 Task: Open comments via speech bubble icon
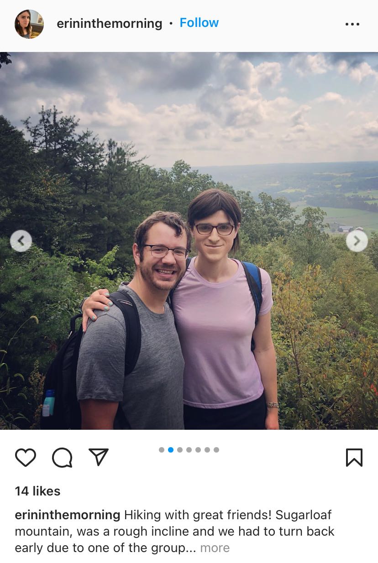coord(62,457)
